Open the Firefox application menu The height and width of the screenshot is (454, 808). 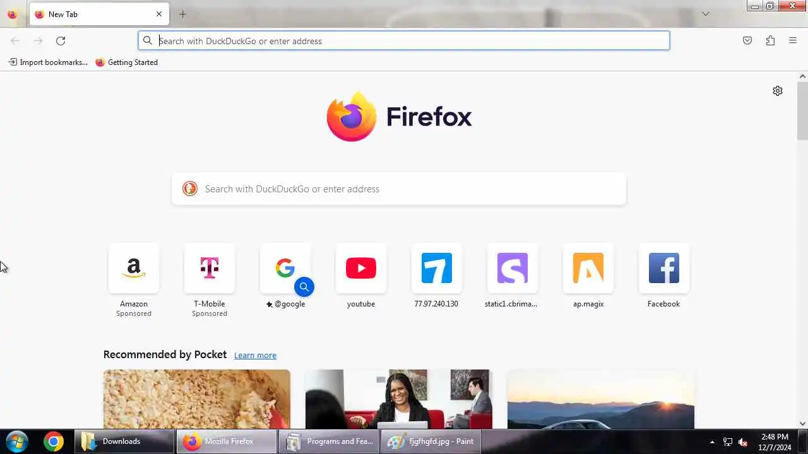tap(793, 41)
